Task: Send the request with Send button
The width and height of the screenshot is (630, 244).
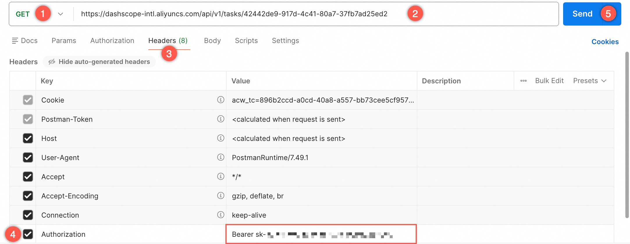Action: coord(592,14)
